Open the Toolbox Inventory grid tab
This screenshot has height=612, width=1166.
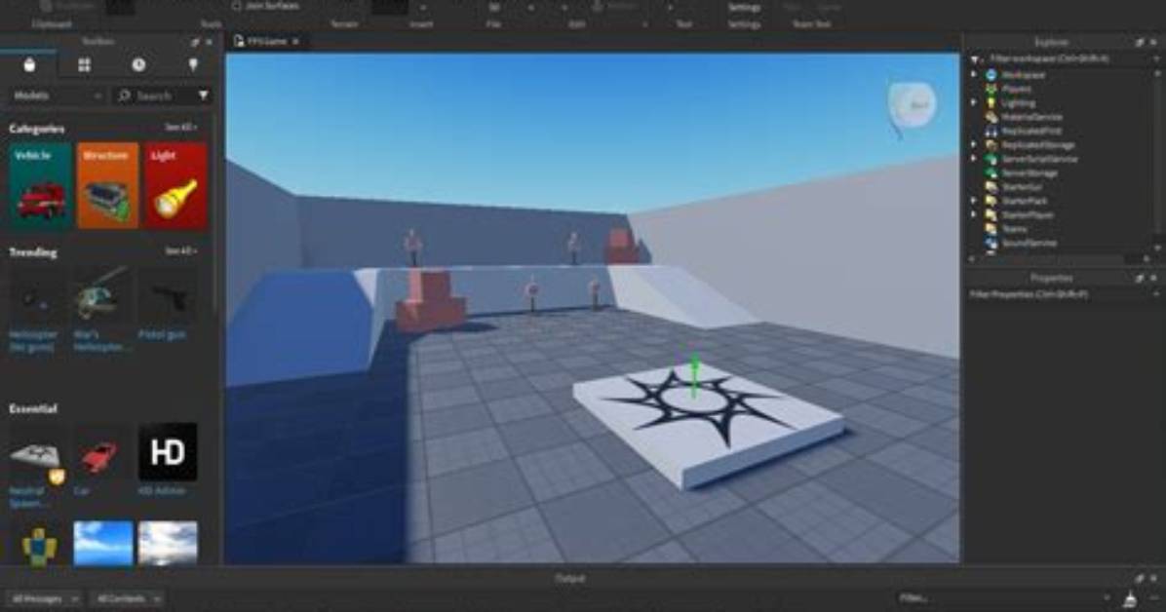pos(84,65)
